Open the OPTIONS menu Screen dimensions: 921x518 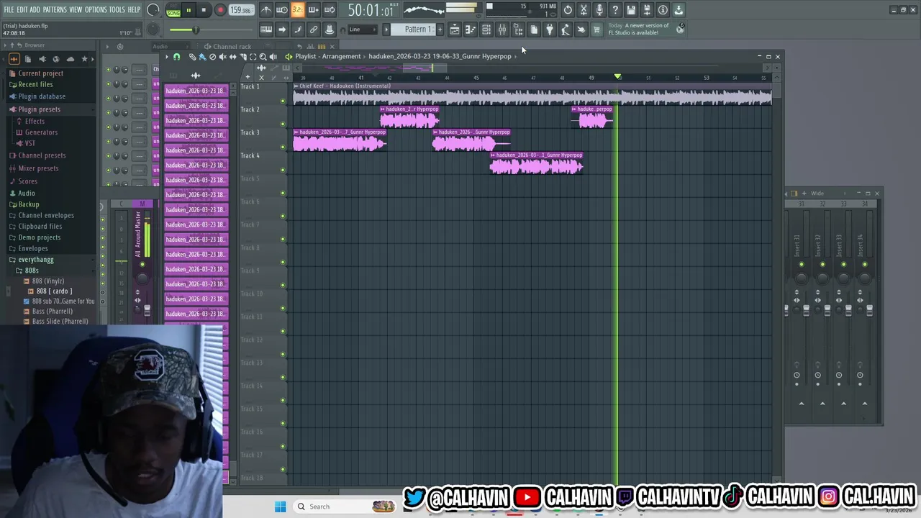click(x=96, y=9)
